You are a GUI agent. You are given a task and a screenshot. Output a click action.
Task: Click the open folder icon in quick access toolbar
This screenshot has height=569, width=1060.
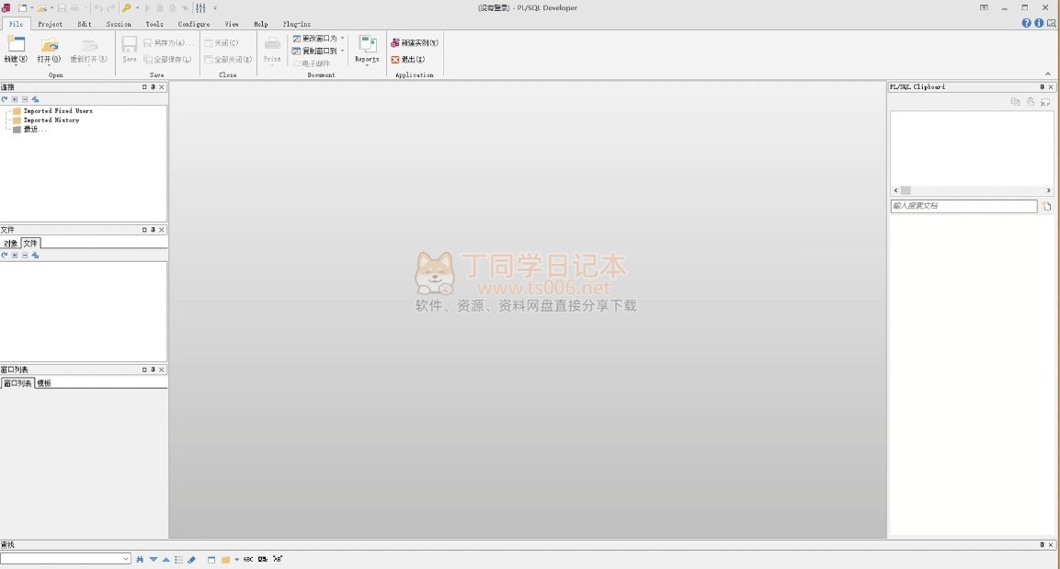42,8
